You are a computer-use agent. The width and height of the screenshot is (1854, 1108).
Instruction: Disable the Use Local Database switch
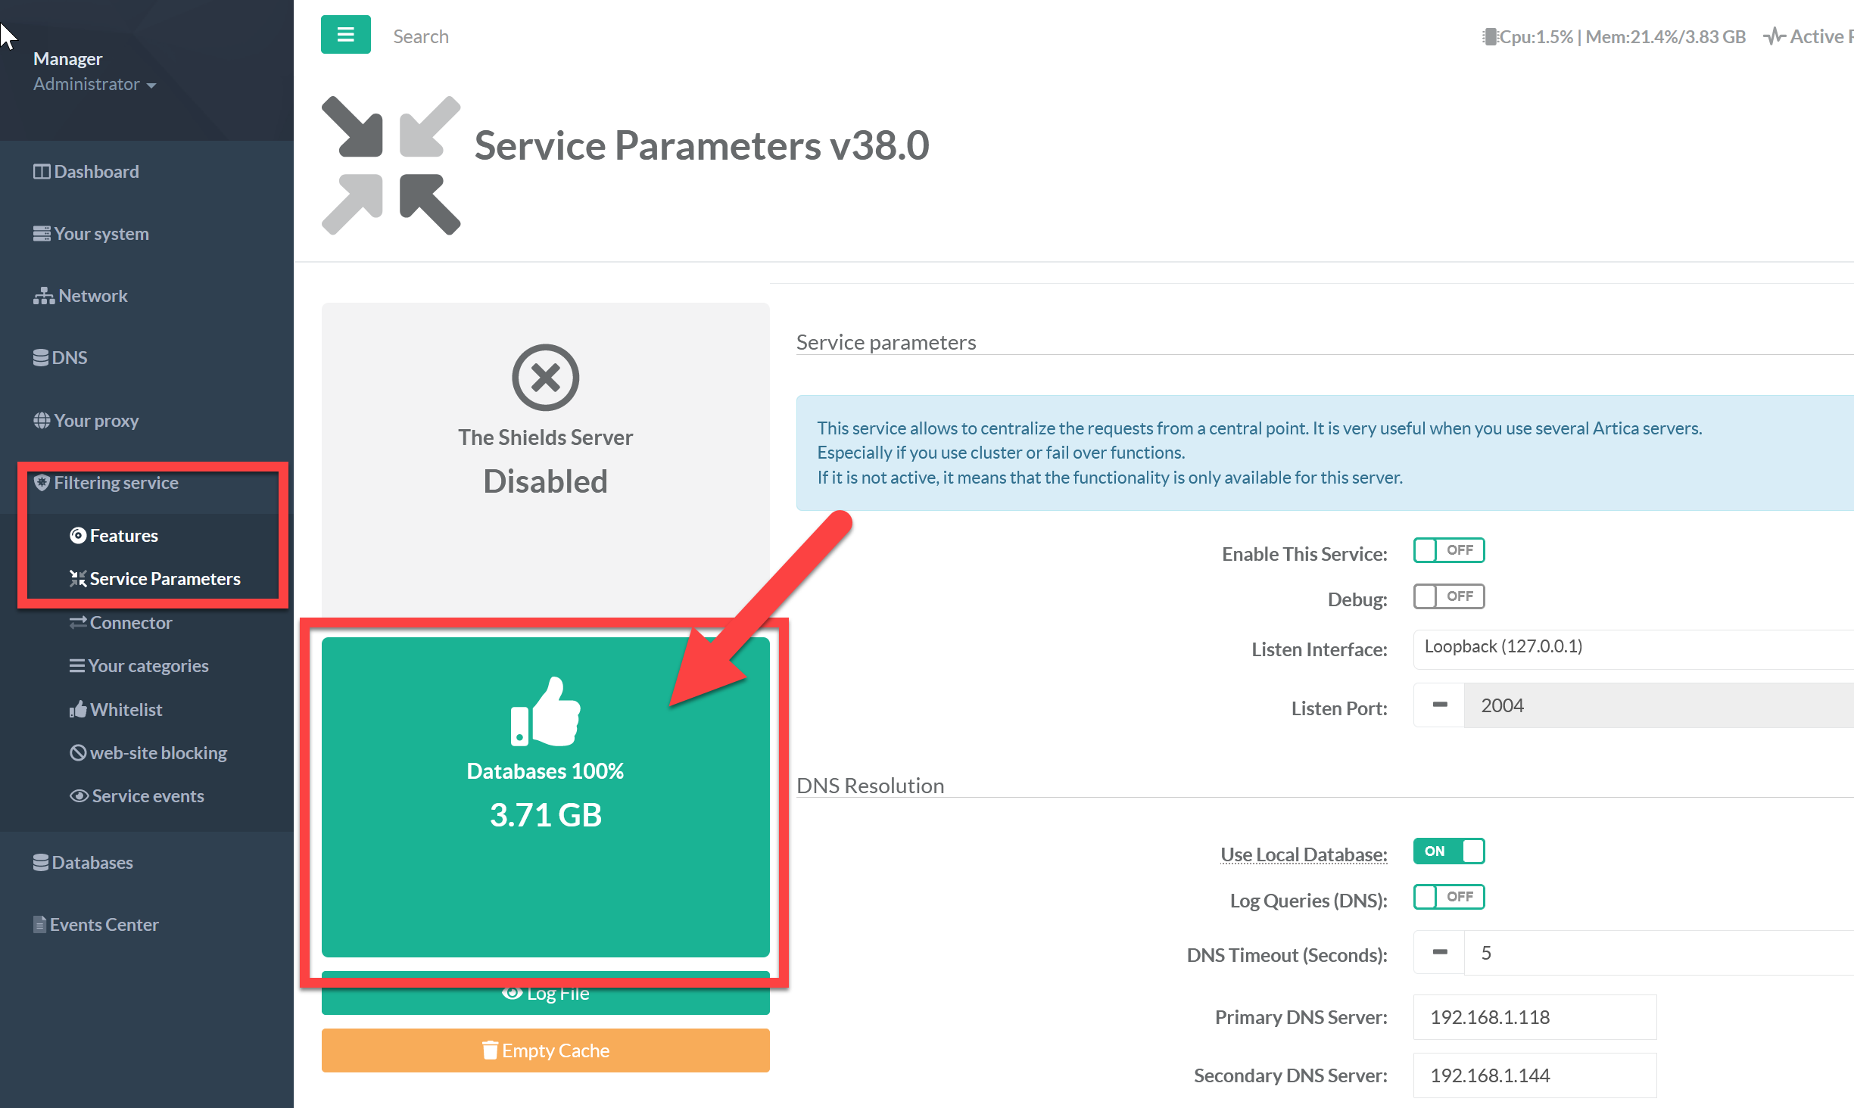coord(1448,851)
